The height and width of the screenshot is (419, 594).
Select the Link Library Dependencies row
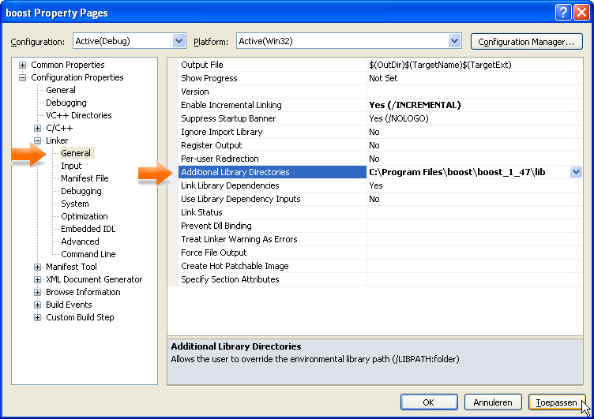pyautogui.click(x=229, y=185)
